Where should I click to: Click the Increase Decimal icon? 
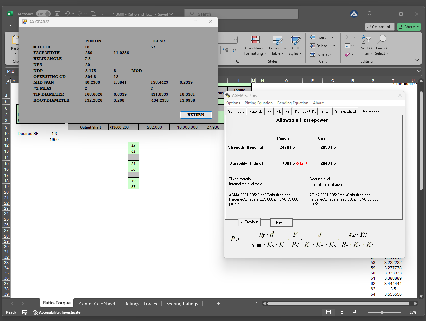point(225,50)
